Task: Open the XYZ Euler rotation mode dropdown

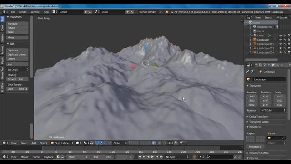Action: pyautogui.click(x=273, y=110)
